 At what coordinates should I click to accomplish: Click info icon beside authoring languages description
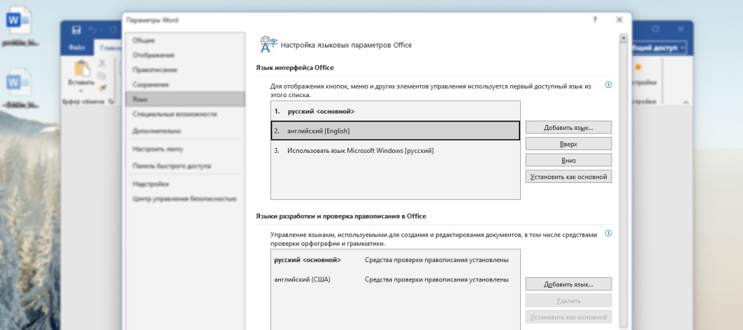point(609,234)
